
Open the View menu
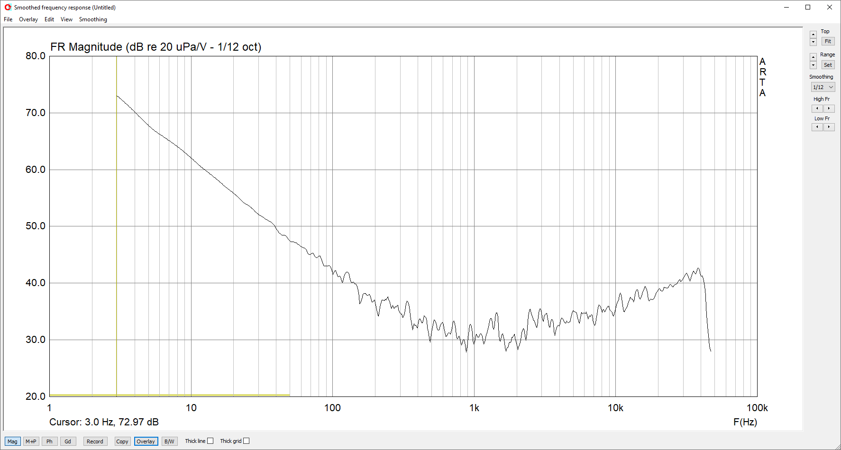coord(66,19)
